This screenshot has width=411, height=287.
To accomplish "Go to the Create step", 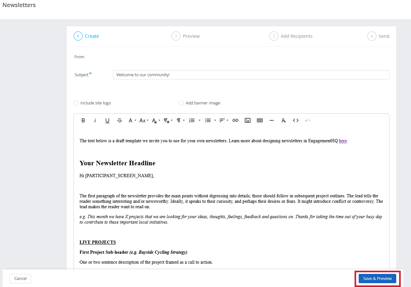I will coord(86,36).
